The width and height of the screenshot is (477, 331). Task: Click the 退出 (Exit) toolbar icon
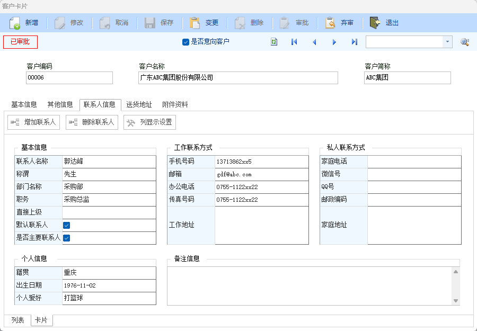point(375,23)
